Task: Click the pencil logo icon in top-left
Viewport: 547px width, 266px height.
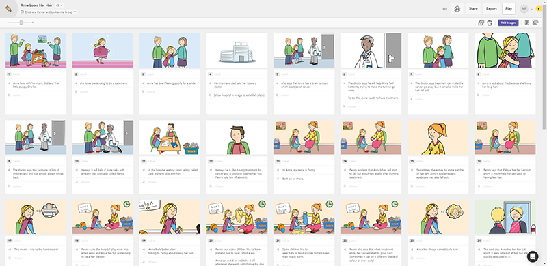Action: pyautogui.click(x=8, y=8)
